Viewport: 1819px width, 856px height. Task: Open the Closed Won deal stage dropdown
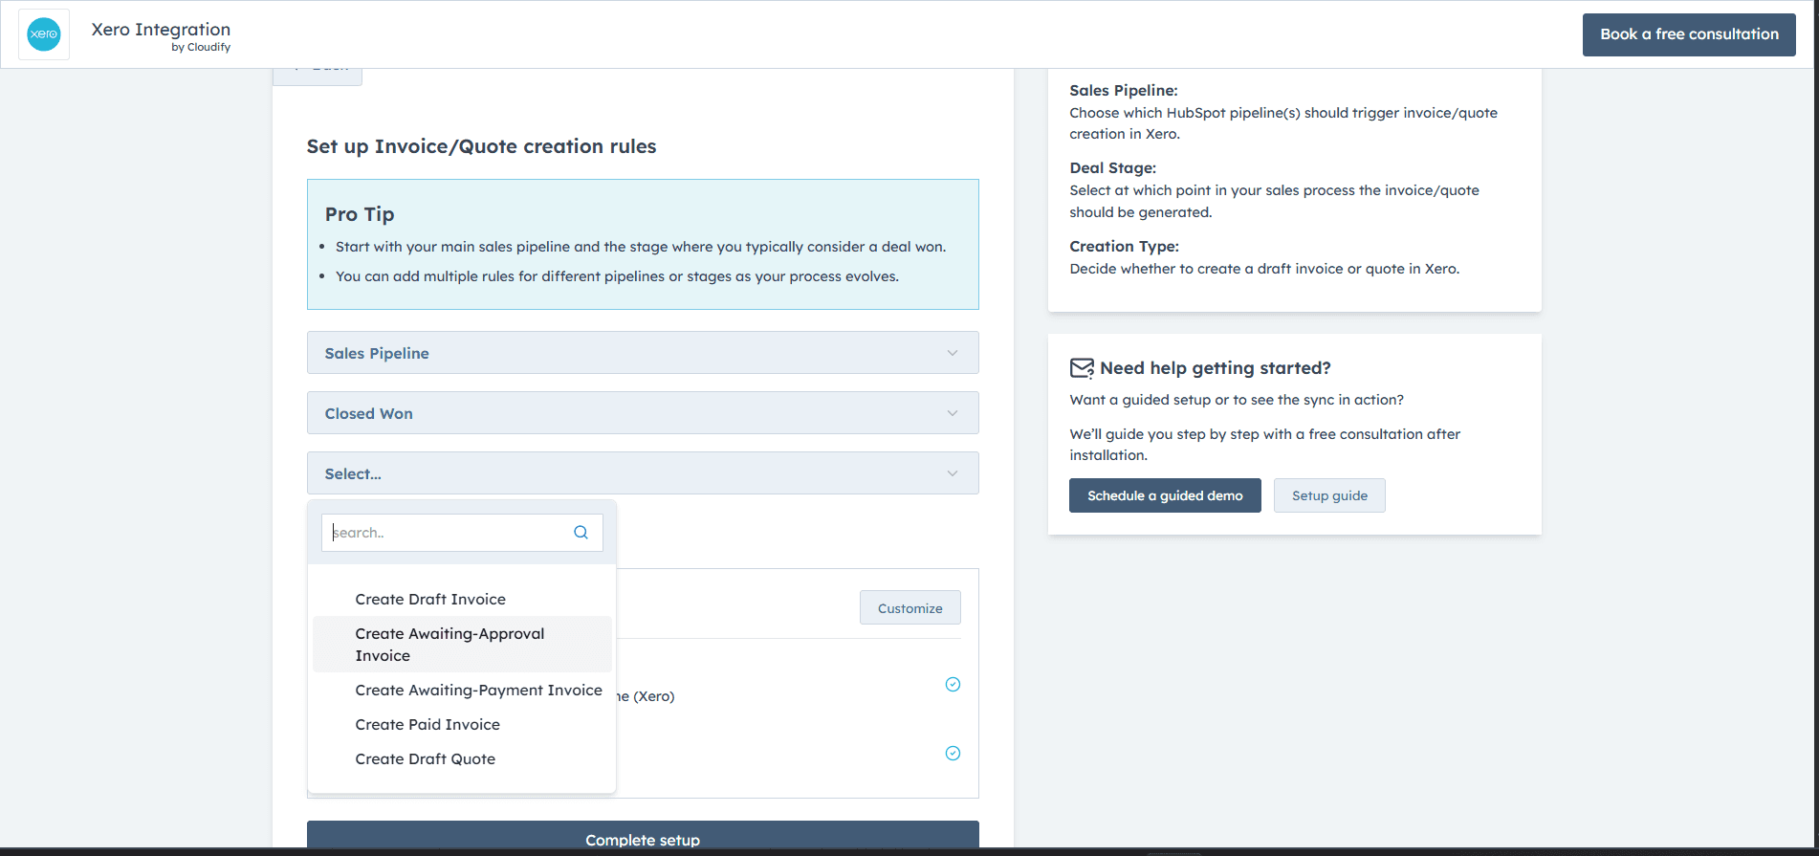click(x=643, y=413)
